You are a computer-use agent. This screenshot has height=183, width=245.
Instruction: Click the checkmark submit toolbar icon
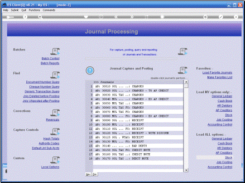[x=221, y=17]
